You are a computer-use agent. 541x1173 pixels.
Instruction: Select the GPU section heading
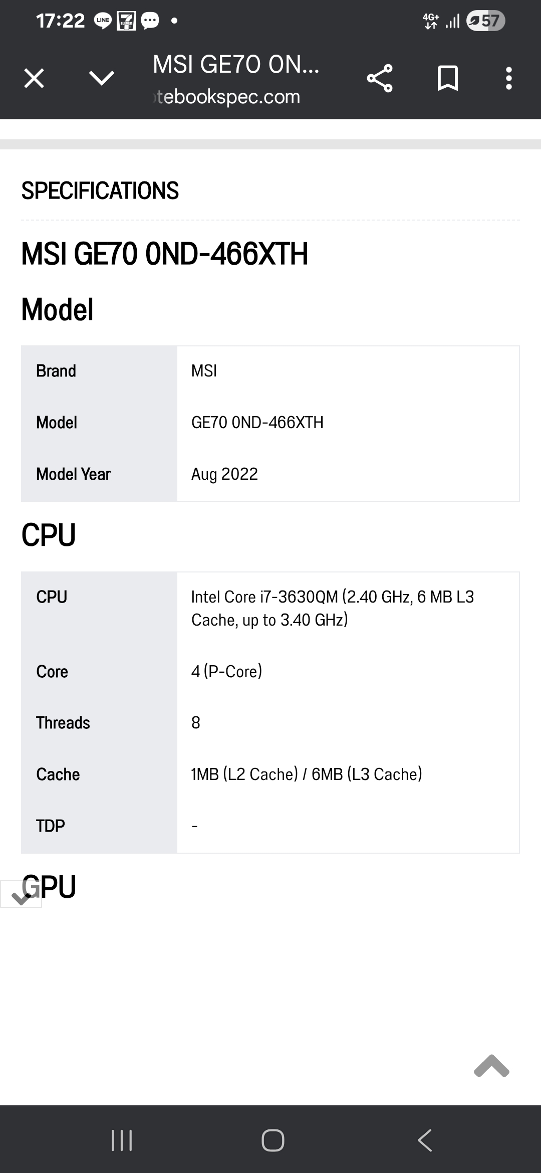49,887
